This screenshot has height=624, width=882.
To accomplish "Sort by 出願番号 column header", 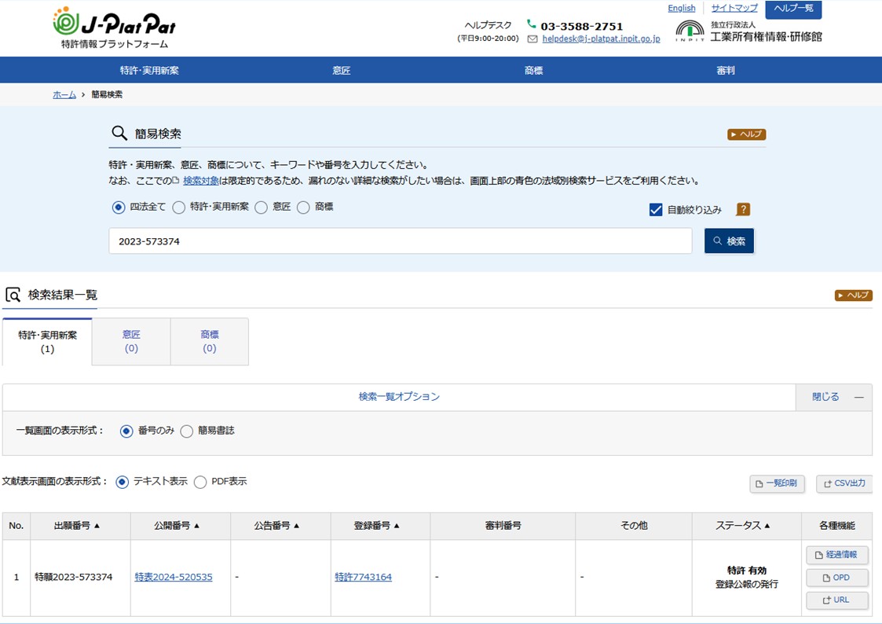I will click(x=77, y=526).
